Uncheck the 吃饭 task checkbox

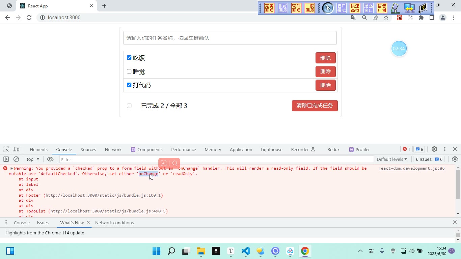tap(129, 58)
